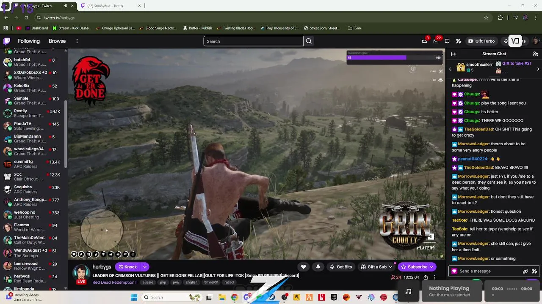Viewport: 542px width, 304px height.
Task: Click the SmileRP stream tag
Action: coord(211,282)
